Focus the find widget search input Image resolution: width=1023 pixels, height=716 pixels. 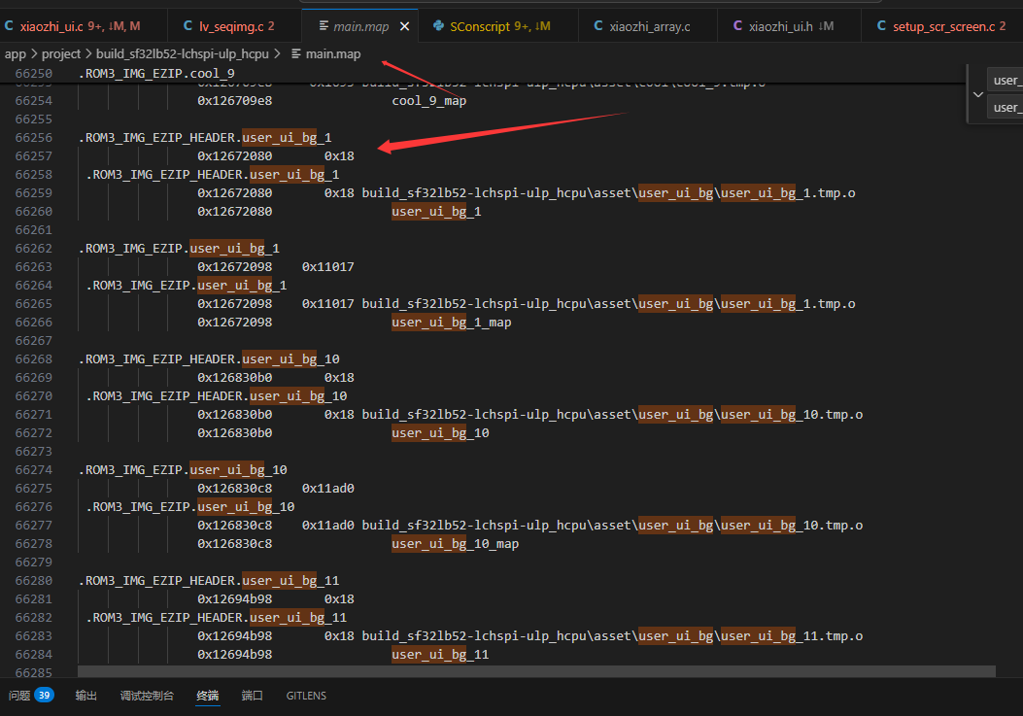[x=1005, y=81]
